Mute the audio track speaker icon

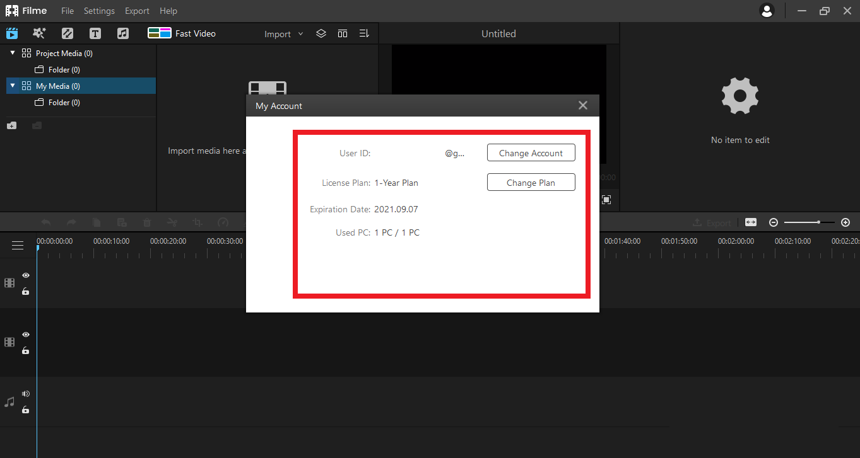[x=26, y=393]
